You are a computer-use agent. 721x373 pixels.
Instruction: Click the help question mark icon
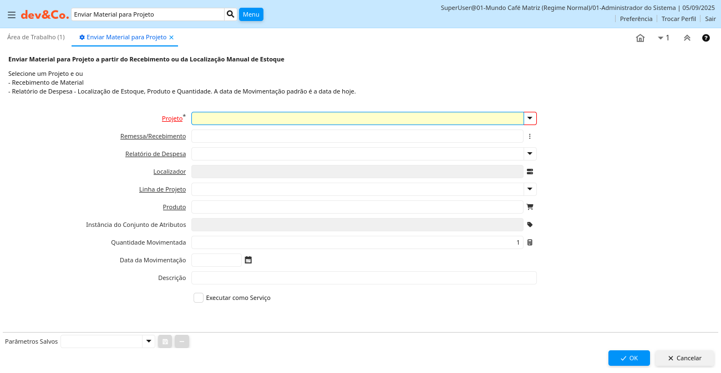[x=706, y=38]
